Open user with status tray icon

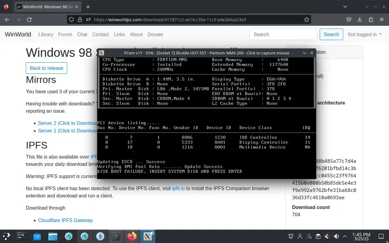pyautogui.click(x=309, y=236)
